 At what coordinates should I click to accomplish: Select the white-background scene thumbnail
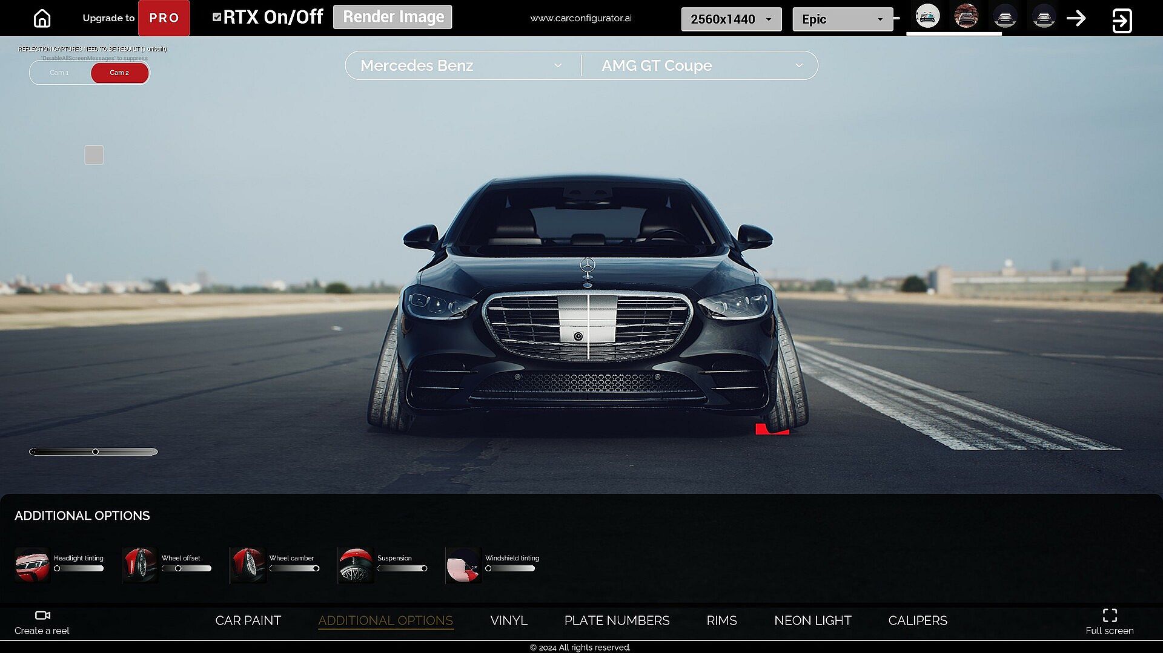pyautogui.click(x=927, y=16)
